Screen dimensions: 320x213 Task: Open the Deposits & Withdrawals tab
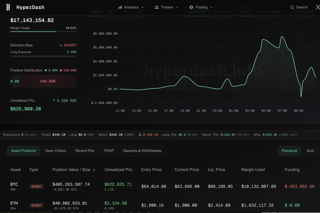tap(142, 151)
